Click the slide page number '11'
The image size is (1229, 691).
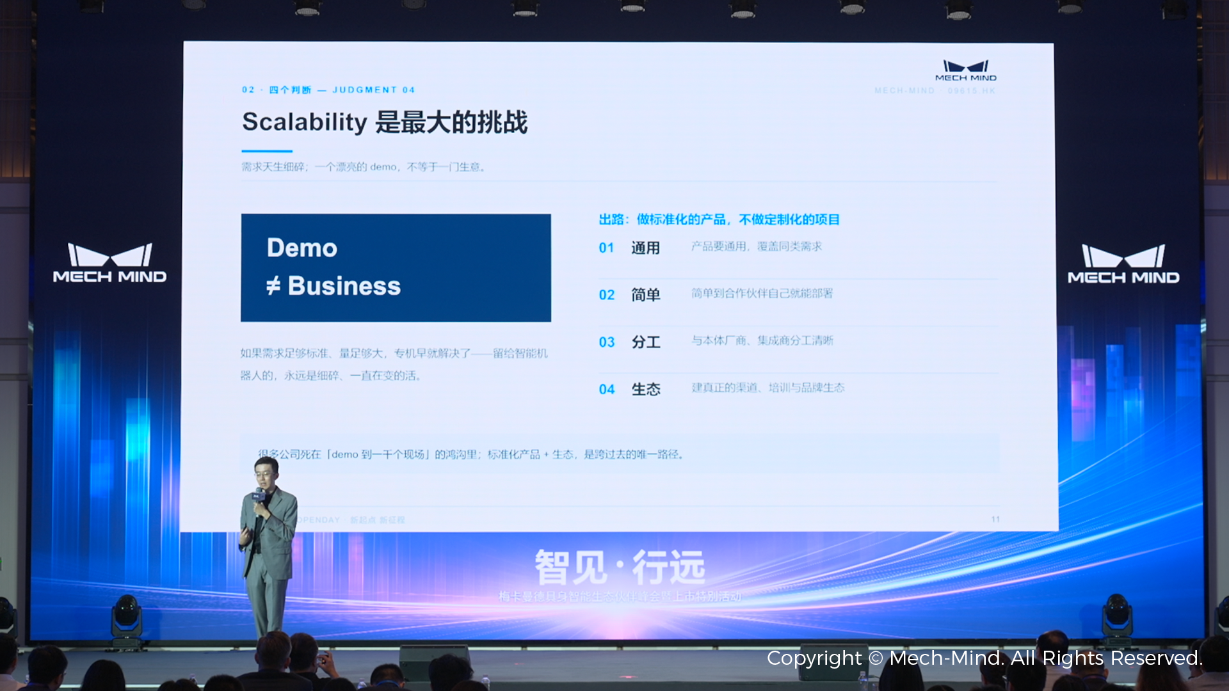coord(995,519)
